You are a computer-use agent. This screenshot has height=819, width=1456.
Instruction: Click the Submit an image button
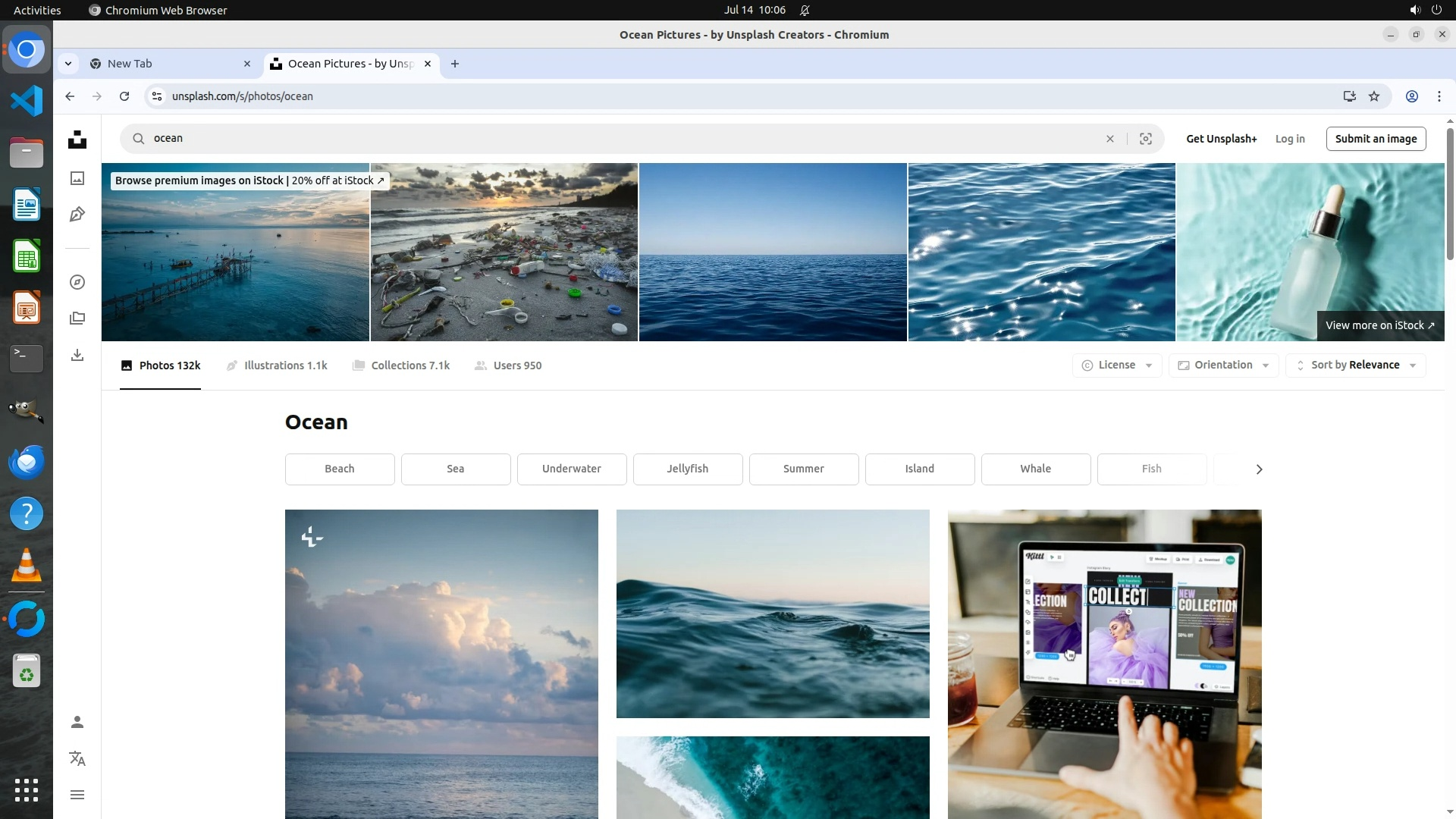[1375, 139]
